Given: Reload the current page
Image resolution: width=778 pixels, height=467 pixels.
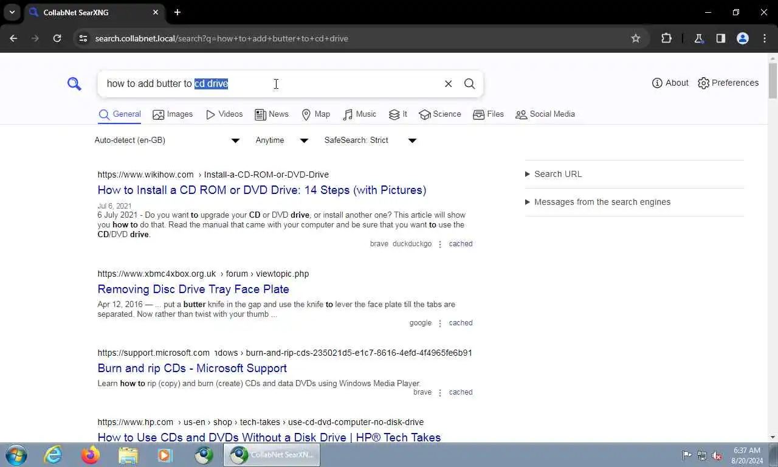Looking at the screenshot, I should pyautogui.click(x=57, y=38).
